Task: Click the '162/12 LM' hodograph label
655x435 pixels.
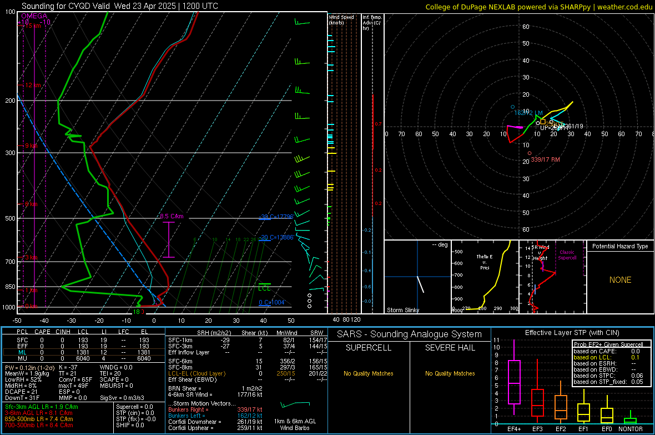Action: coord(528,113)
